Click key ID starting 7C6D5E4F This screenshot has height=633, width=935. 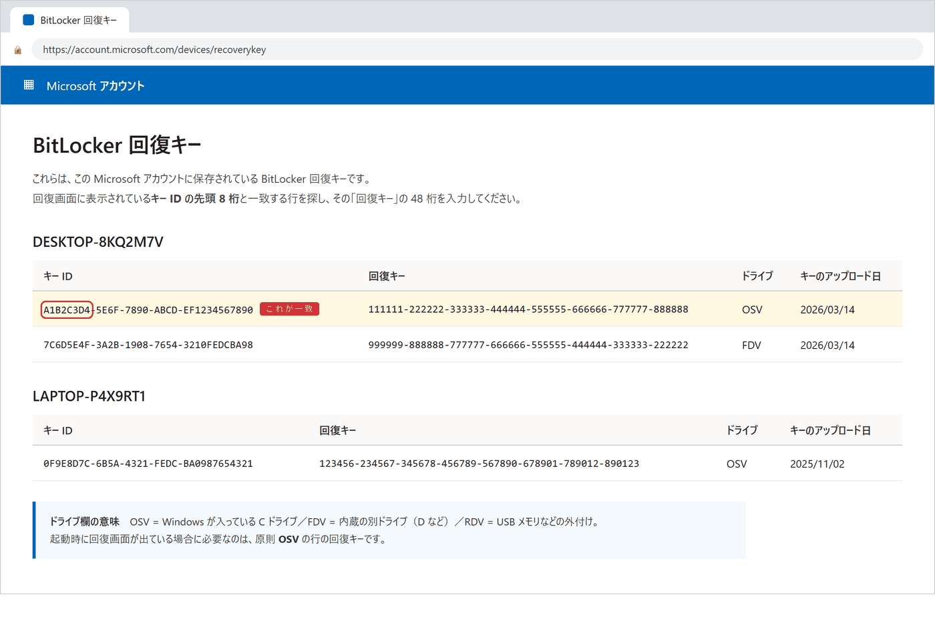(148, 345)
